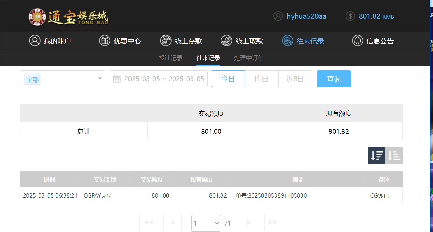Viewport: 433px width, 232px height.
Task: Select the 昨日 filter option
Action: [x=261, y=78]
